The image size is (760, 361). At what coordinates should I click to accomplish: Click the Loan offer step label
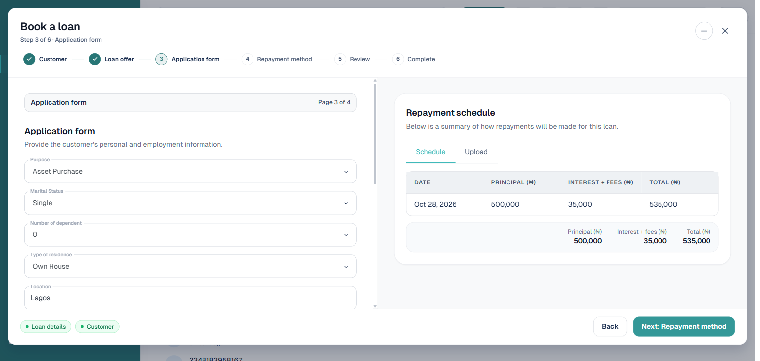coord(119,59)
